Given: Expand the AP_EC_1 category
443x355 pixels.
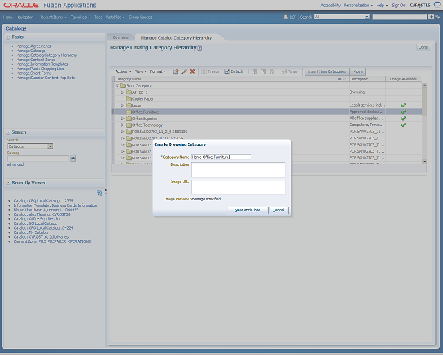Looking at the screenshot, I should tap(123, 92).
